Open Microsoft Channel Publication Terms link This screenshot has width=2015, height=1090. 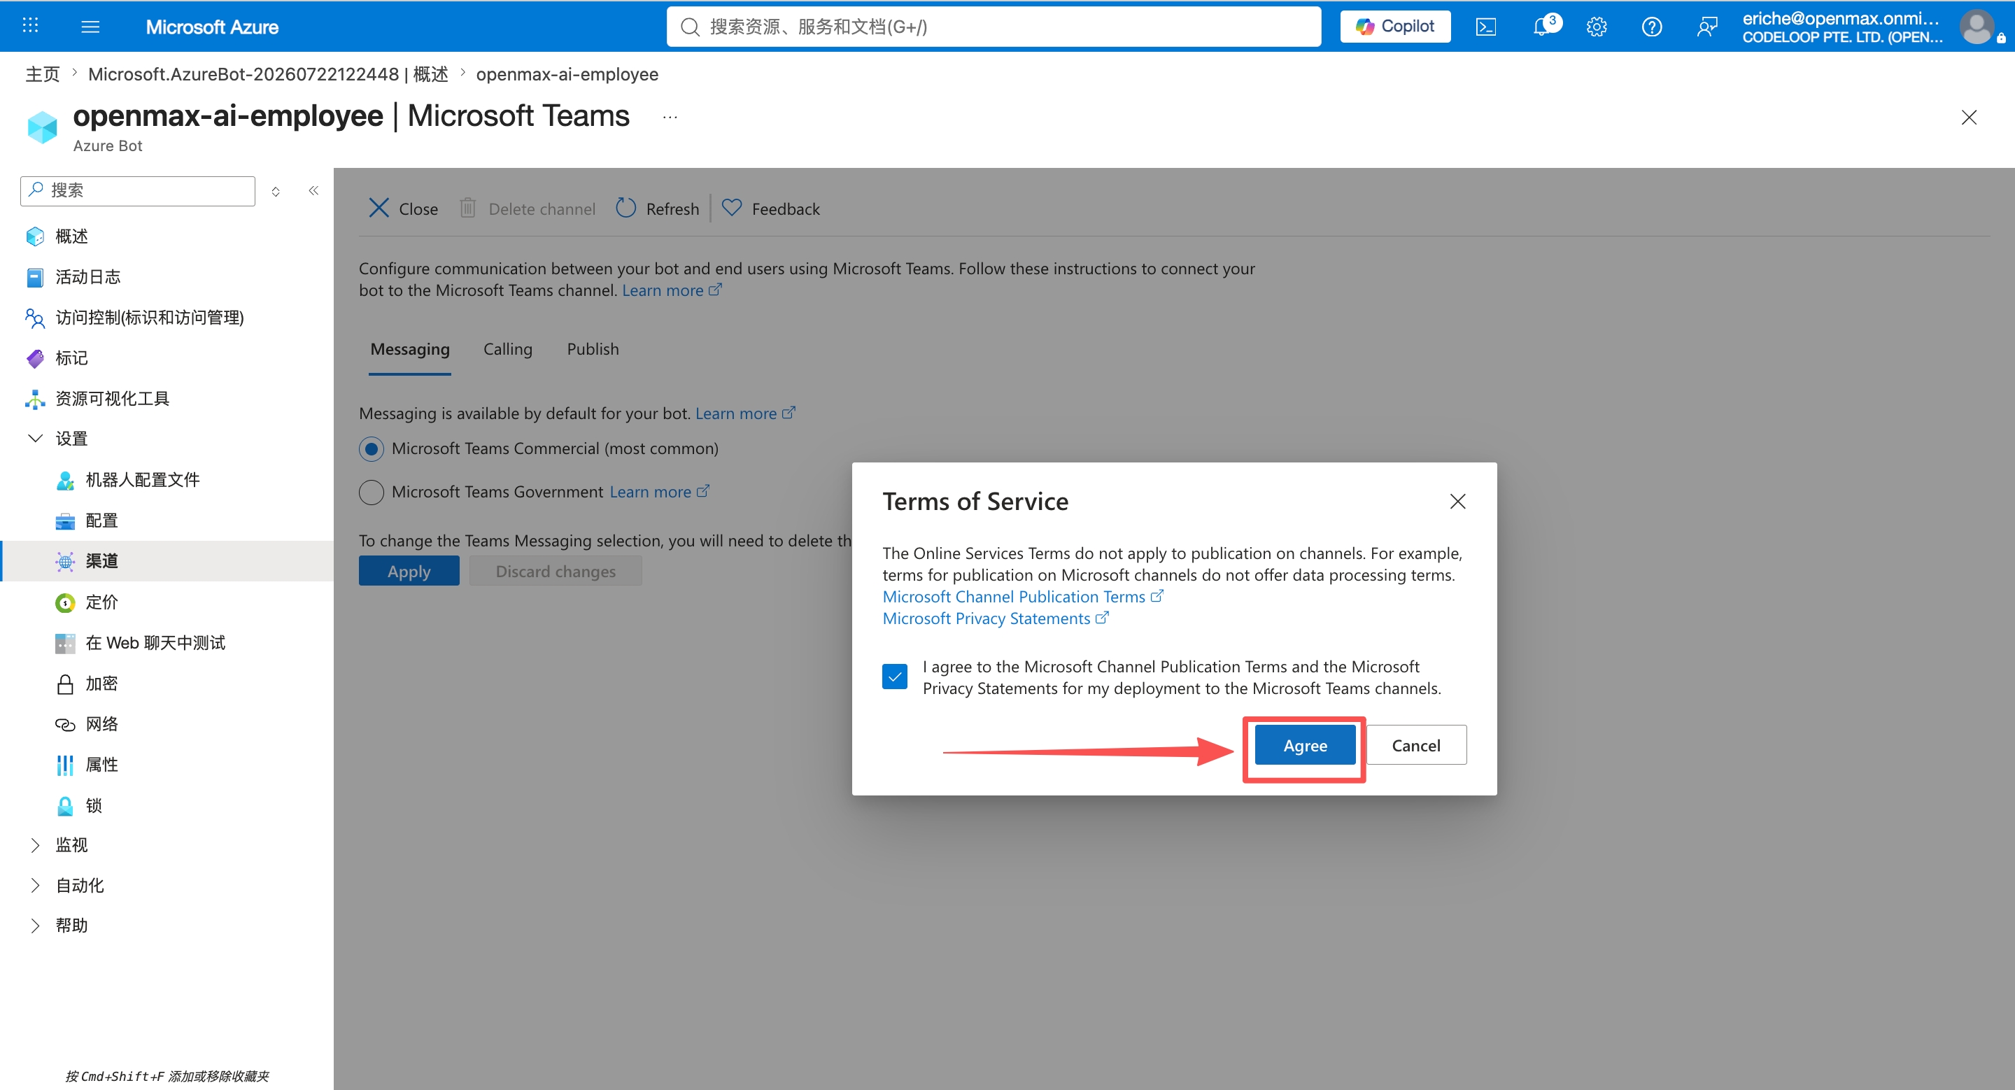coord(1022,597)
